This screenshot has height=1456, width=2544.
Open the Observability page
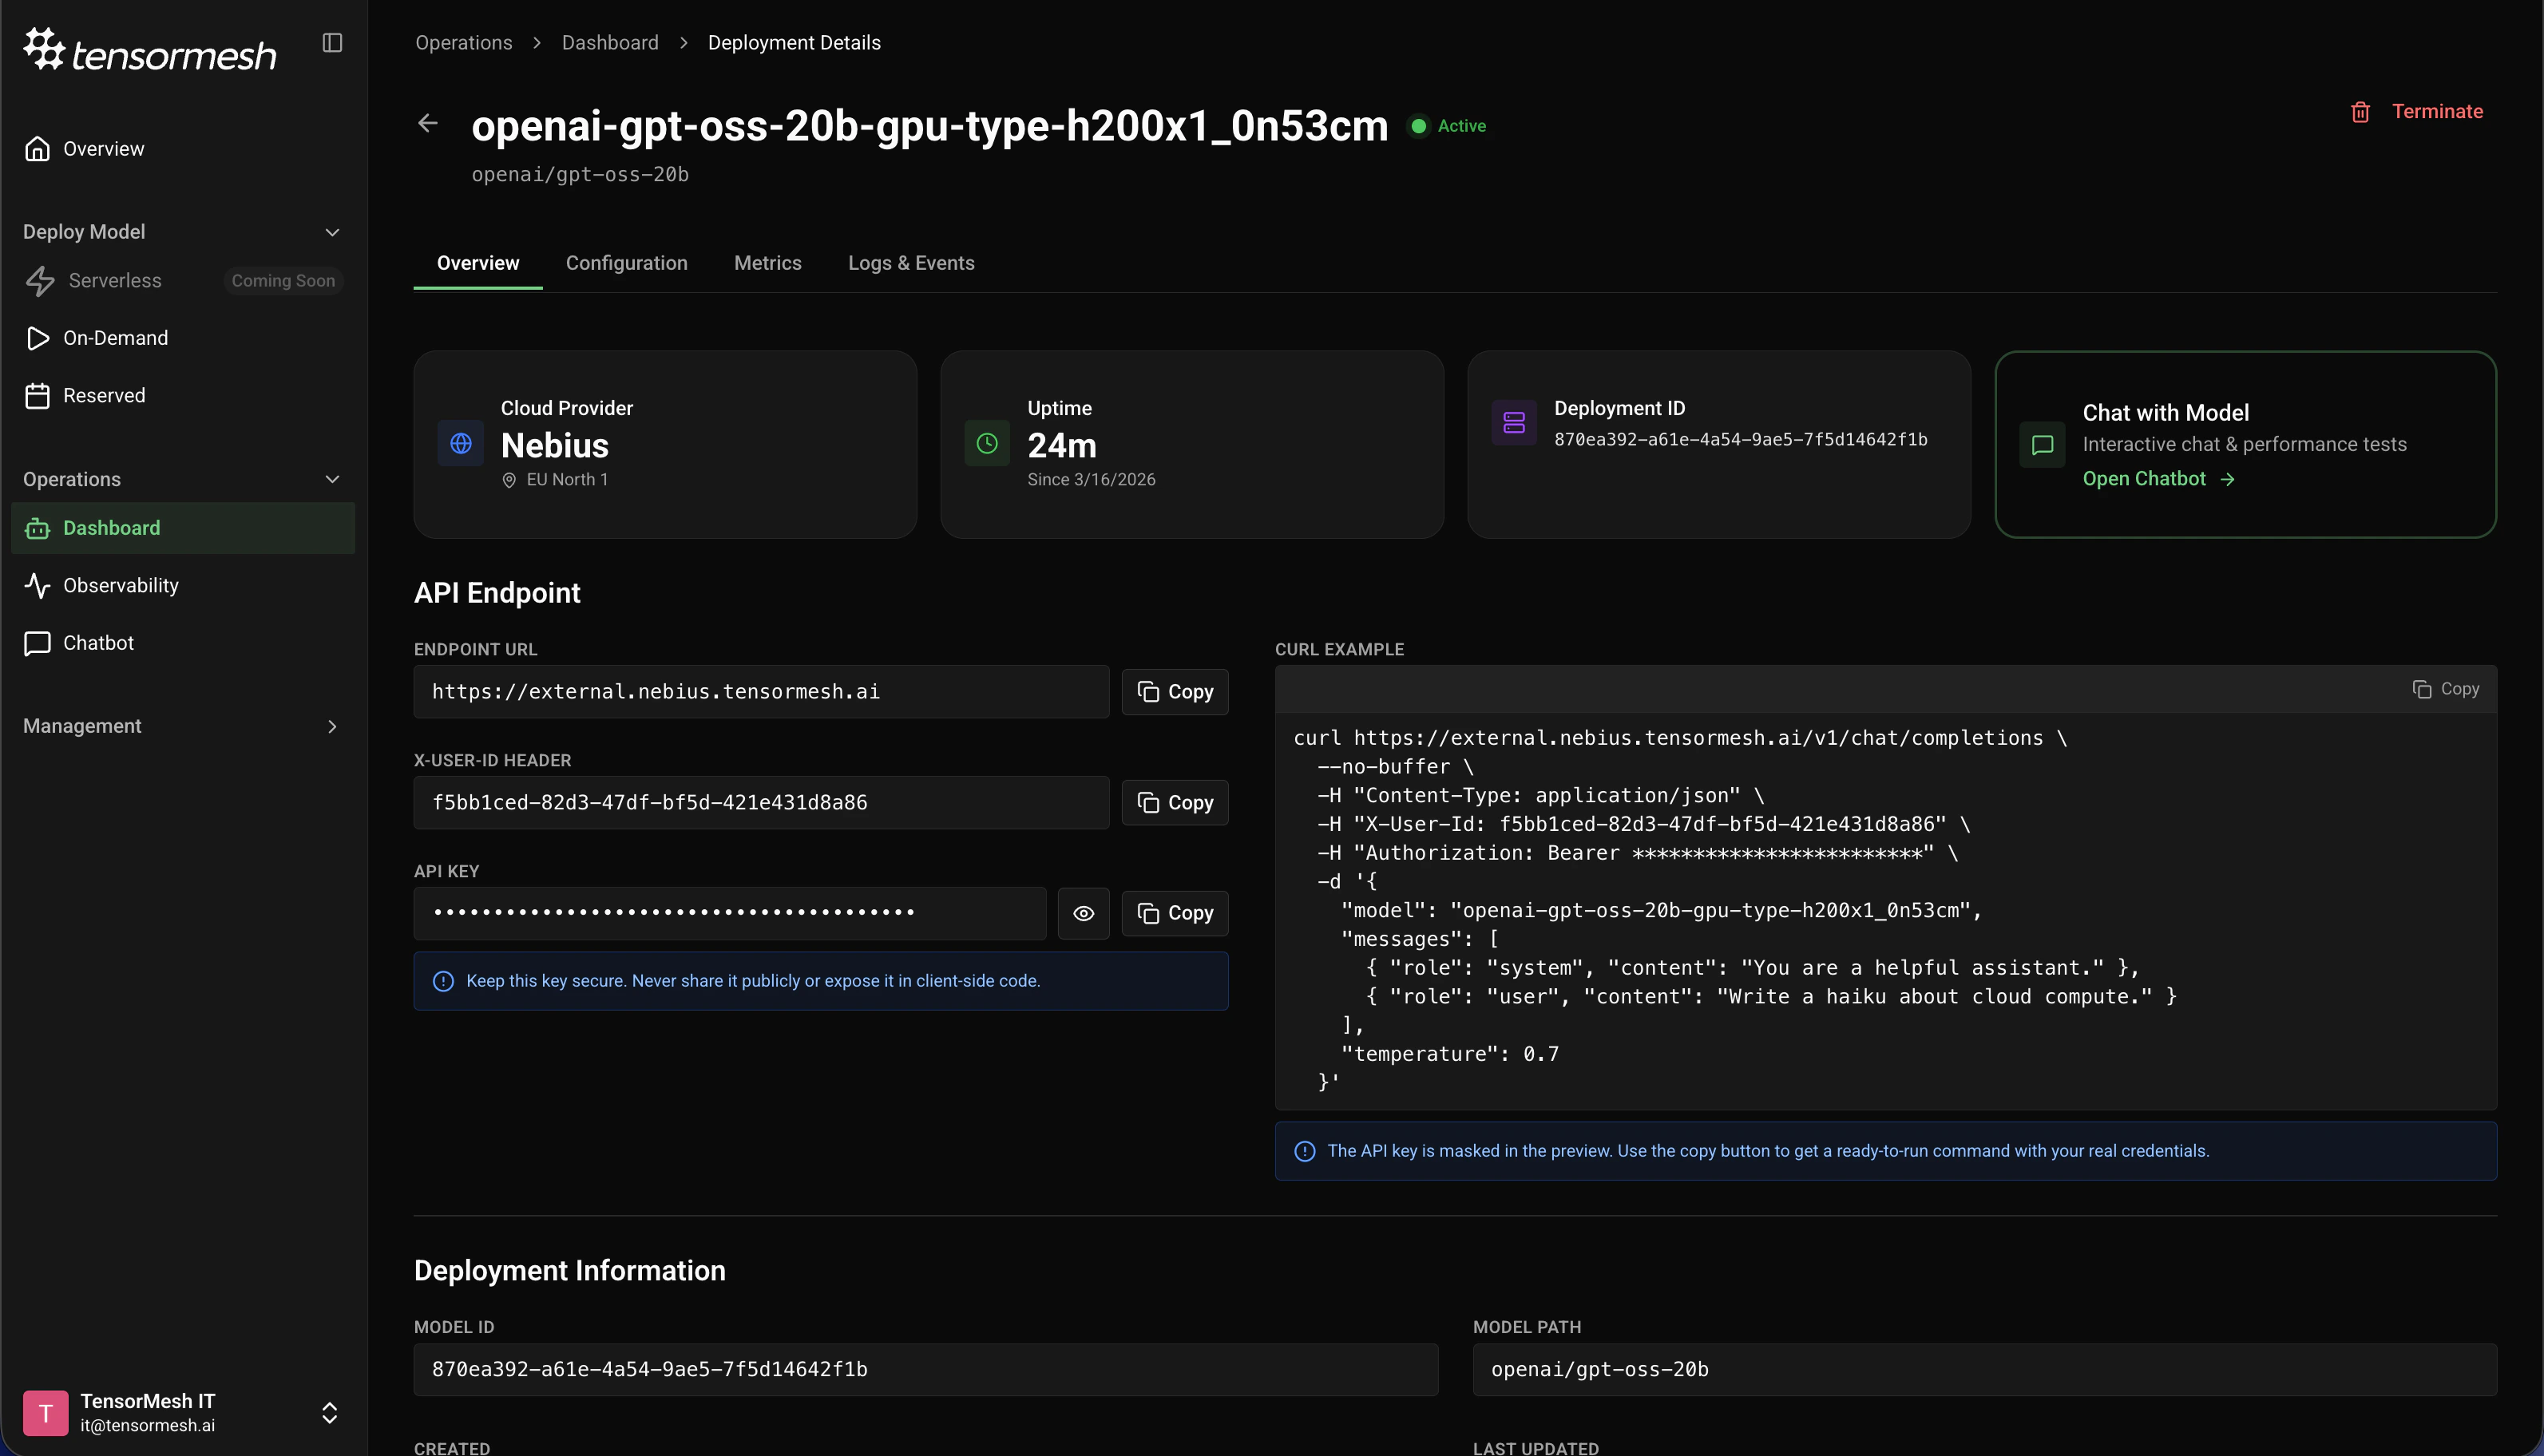(x=120, y=585)
